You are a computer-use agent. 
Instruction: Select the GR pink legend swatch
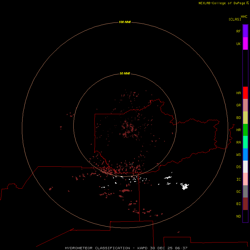(245, 105)
